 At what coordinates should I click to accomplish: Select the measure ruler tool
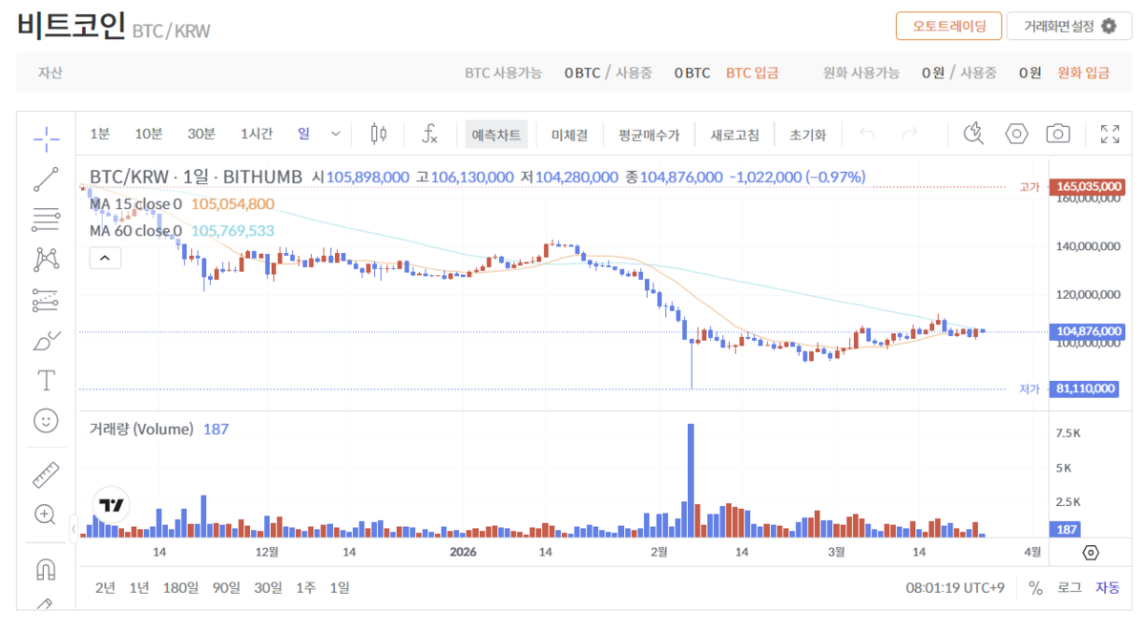pos(45,473)
